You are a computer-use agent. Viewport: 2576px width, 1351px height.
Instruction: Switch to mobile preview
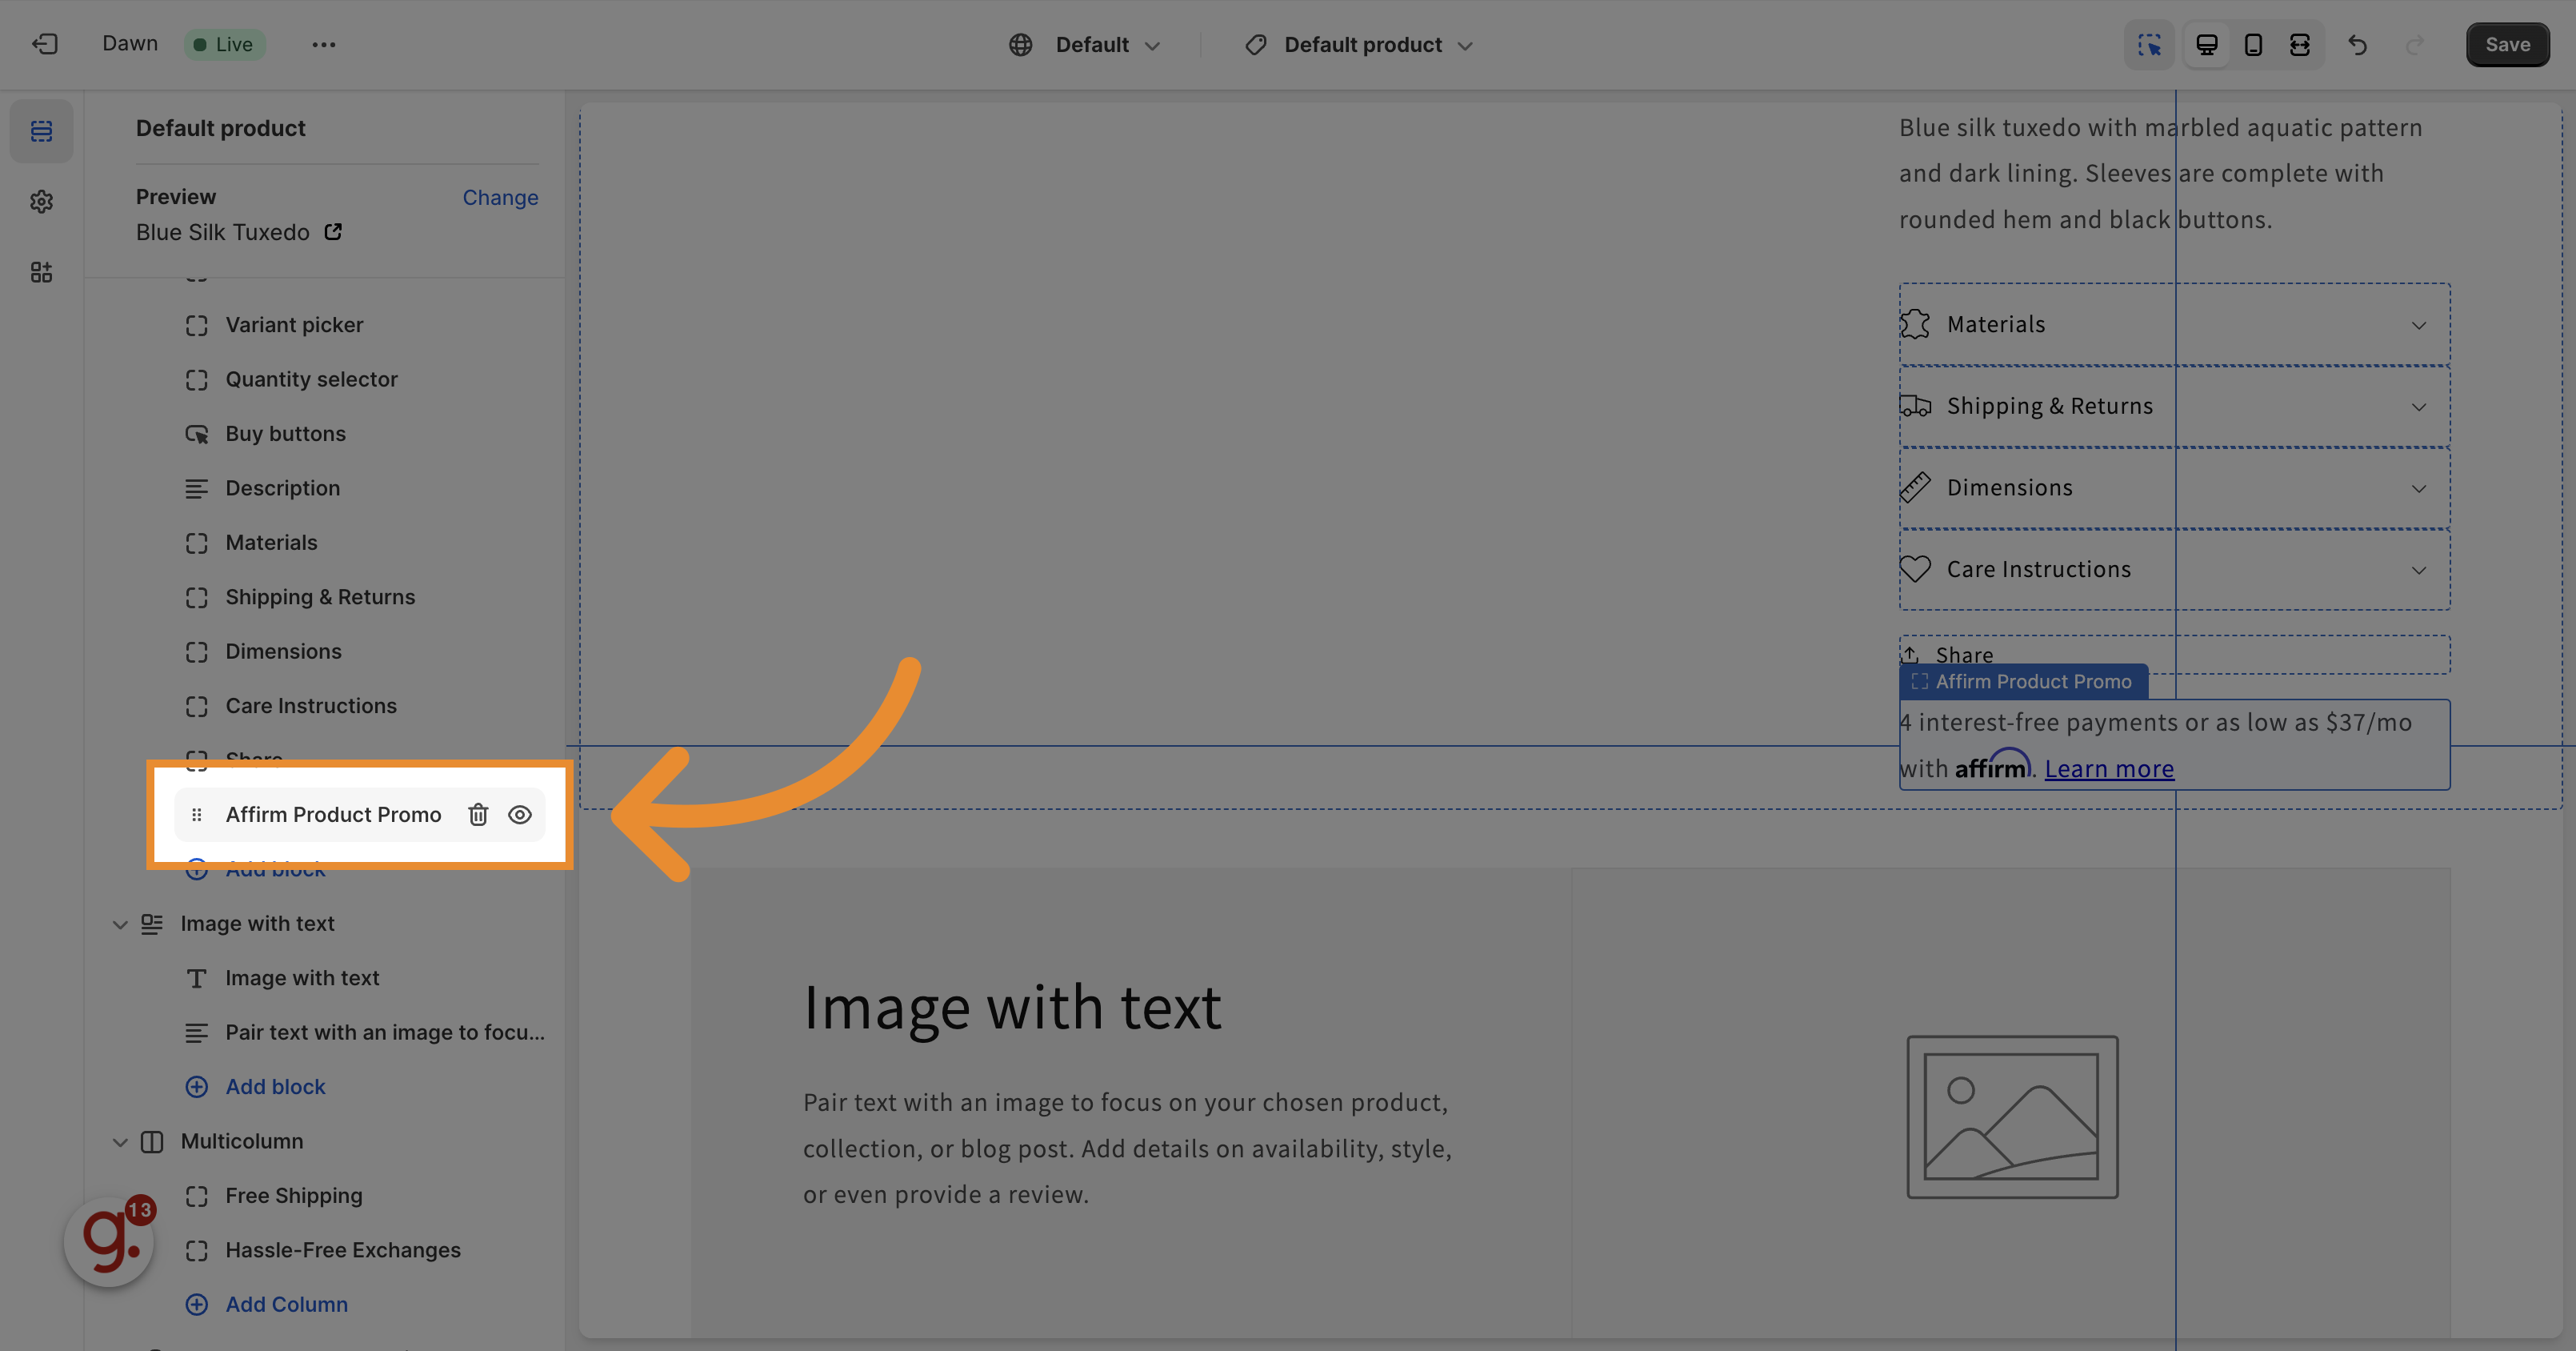coord(2253,44)
